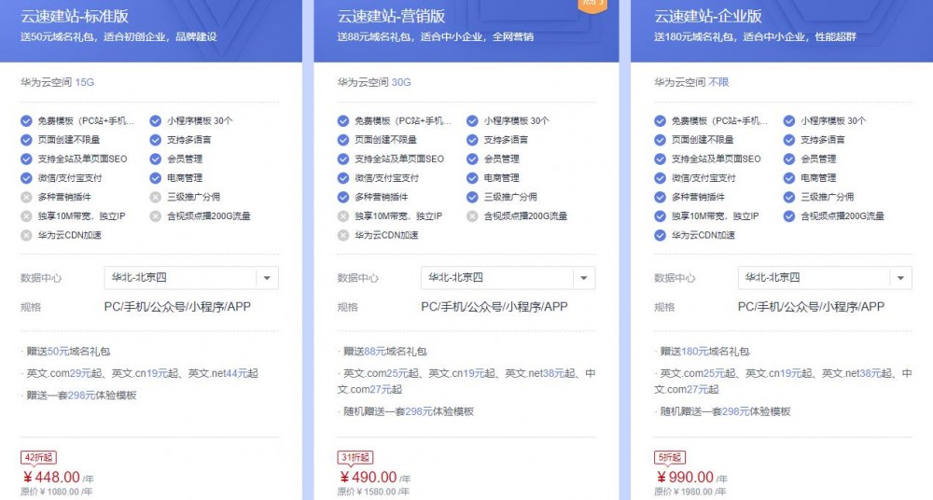Click check icon beside 三级推广分佣 in 营销版
The height and width of the screenshot is (500, 933).
click(x=473, y=197)
